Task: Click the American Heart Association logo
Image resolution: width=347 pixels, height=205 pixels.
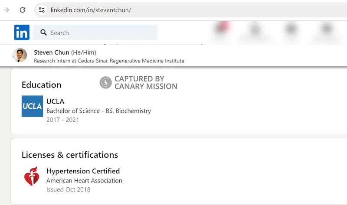Action: [32, 176]
